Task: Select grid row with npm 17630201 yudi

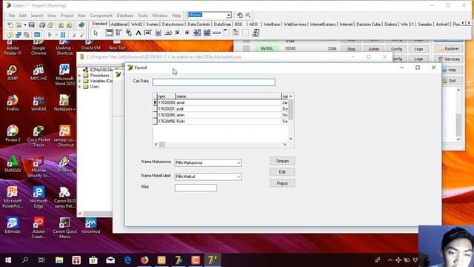Action: click(221, 109)
